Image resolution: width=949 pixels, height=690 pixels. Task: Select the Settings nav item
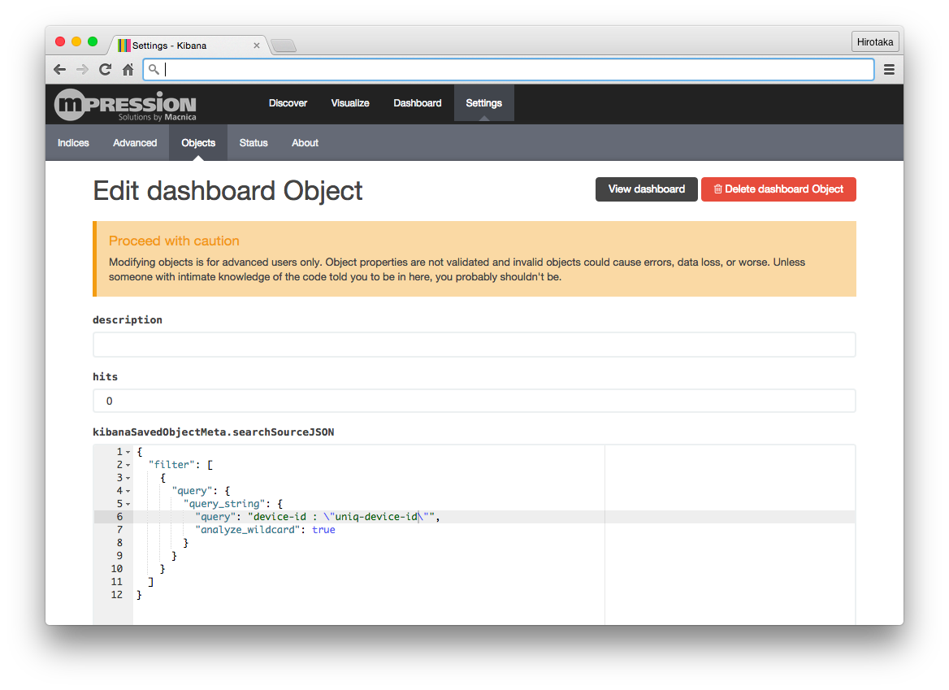[x=484, y=103]
